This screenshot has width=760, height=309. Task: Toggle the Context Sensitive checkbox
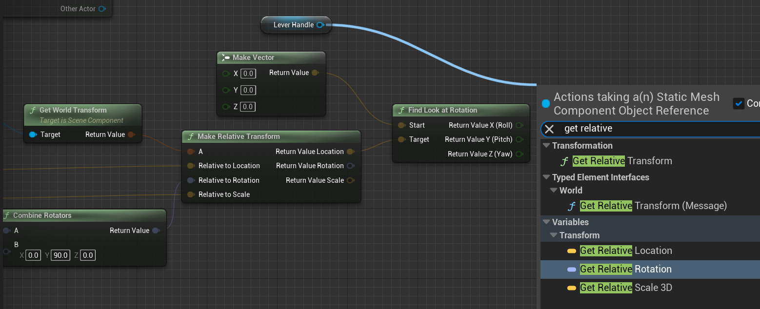pos(739,103)
